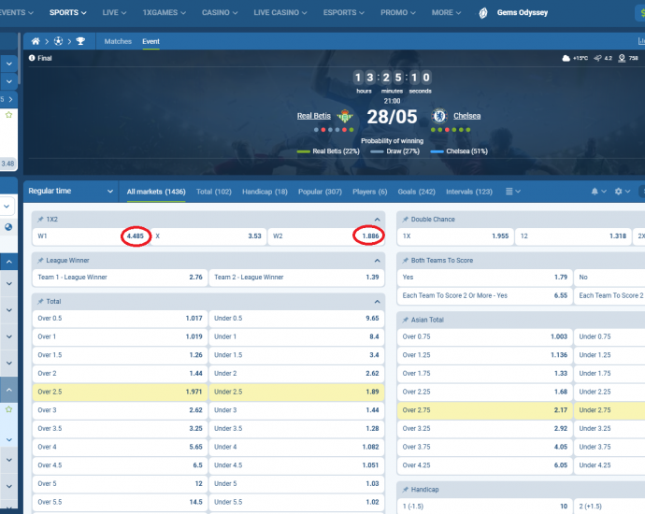The image size is (645, 514).
Task: Open trophy league breadcrumb icon
Action: 80,41
